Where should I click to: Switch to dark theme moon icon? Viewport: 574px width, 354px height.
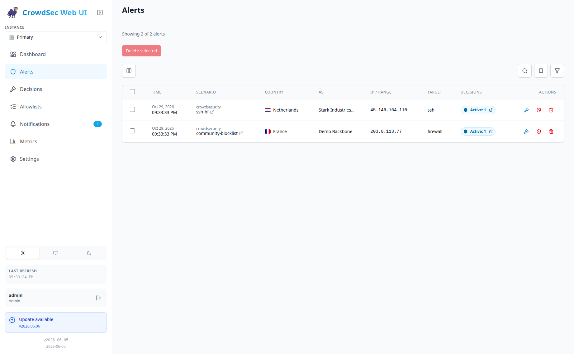(x=89, y=253)
